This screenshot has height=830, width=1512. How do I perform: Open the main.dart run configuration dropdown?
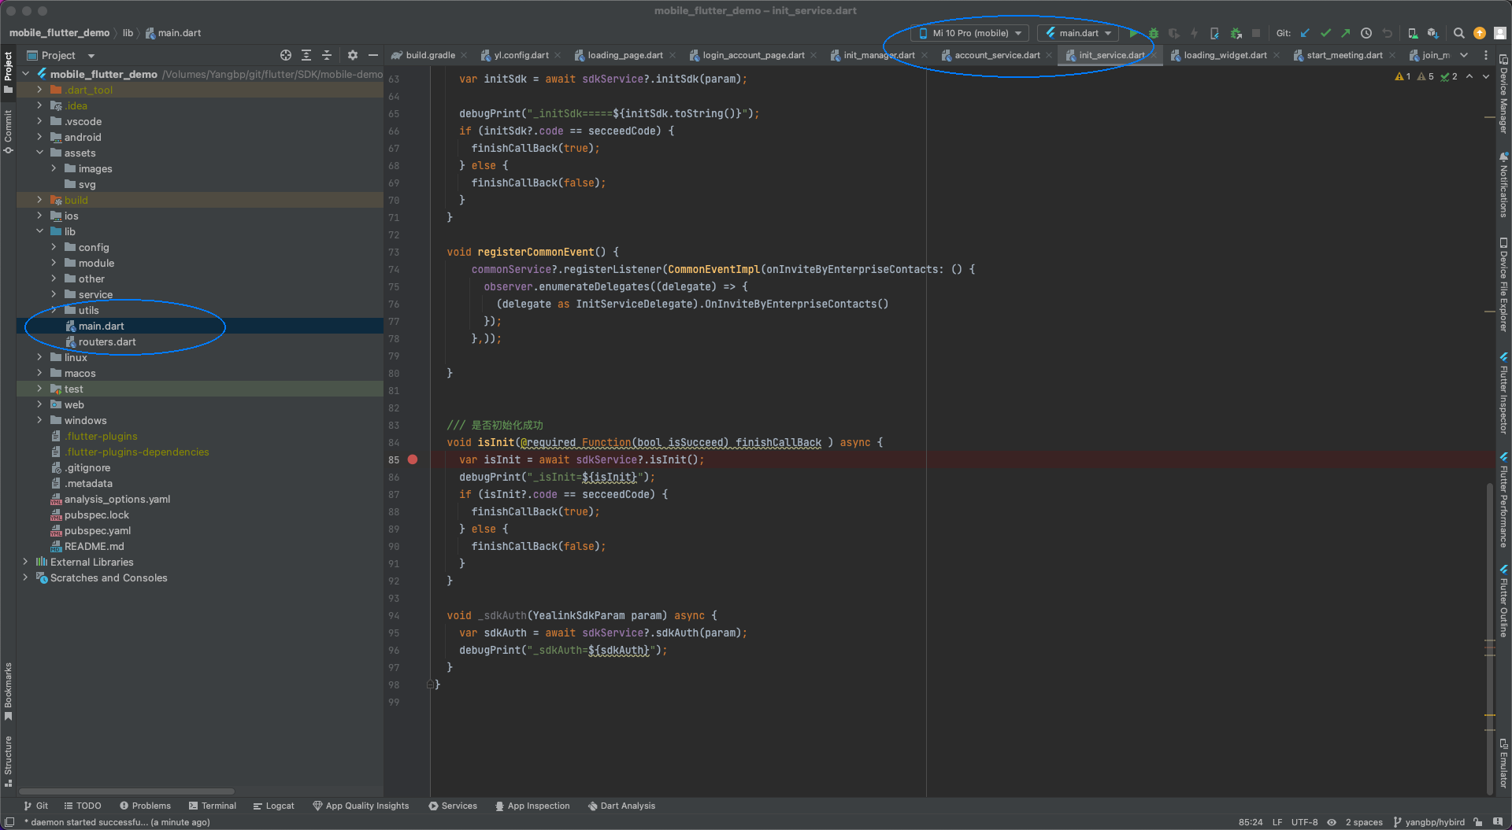[x=1078, y=33]
